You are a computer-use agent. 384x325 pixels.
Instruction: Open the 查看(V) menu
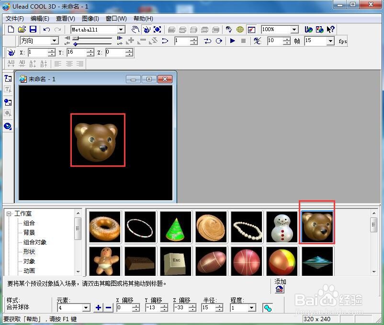(x=66, y=19)
